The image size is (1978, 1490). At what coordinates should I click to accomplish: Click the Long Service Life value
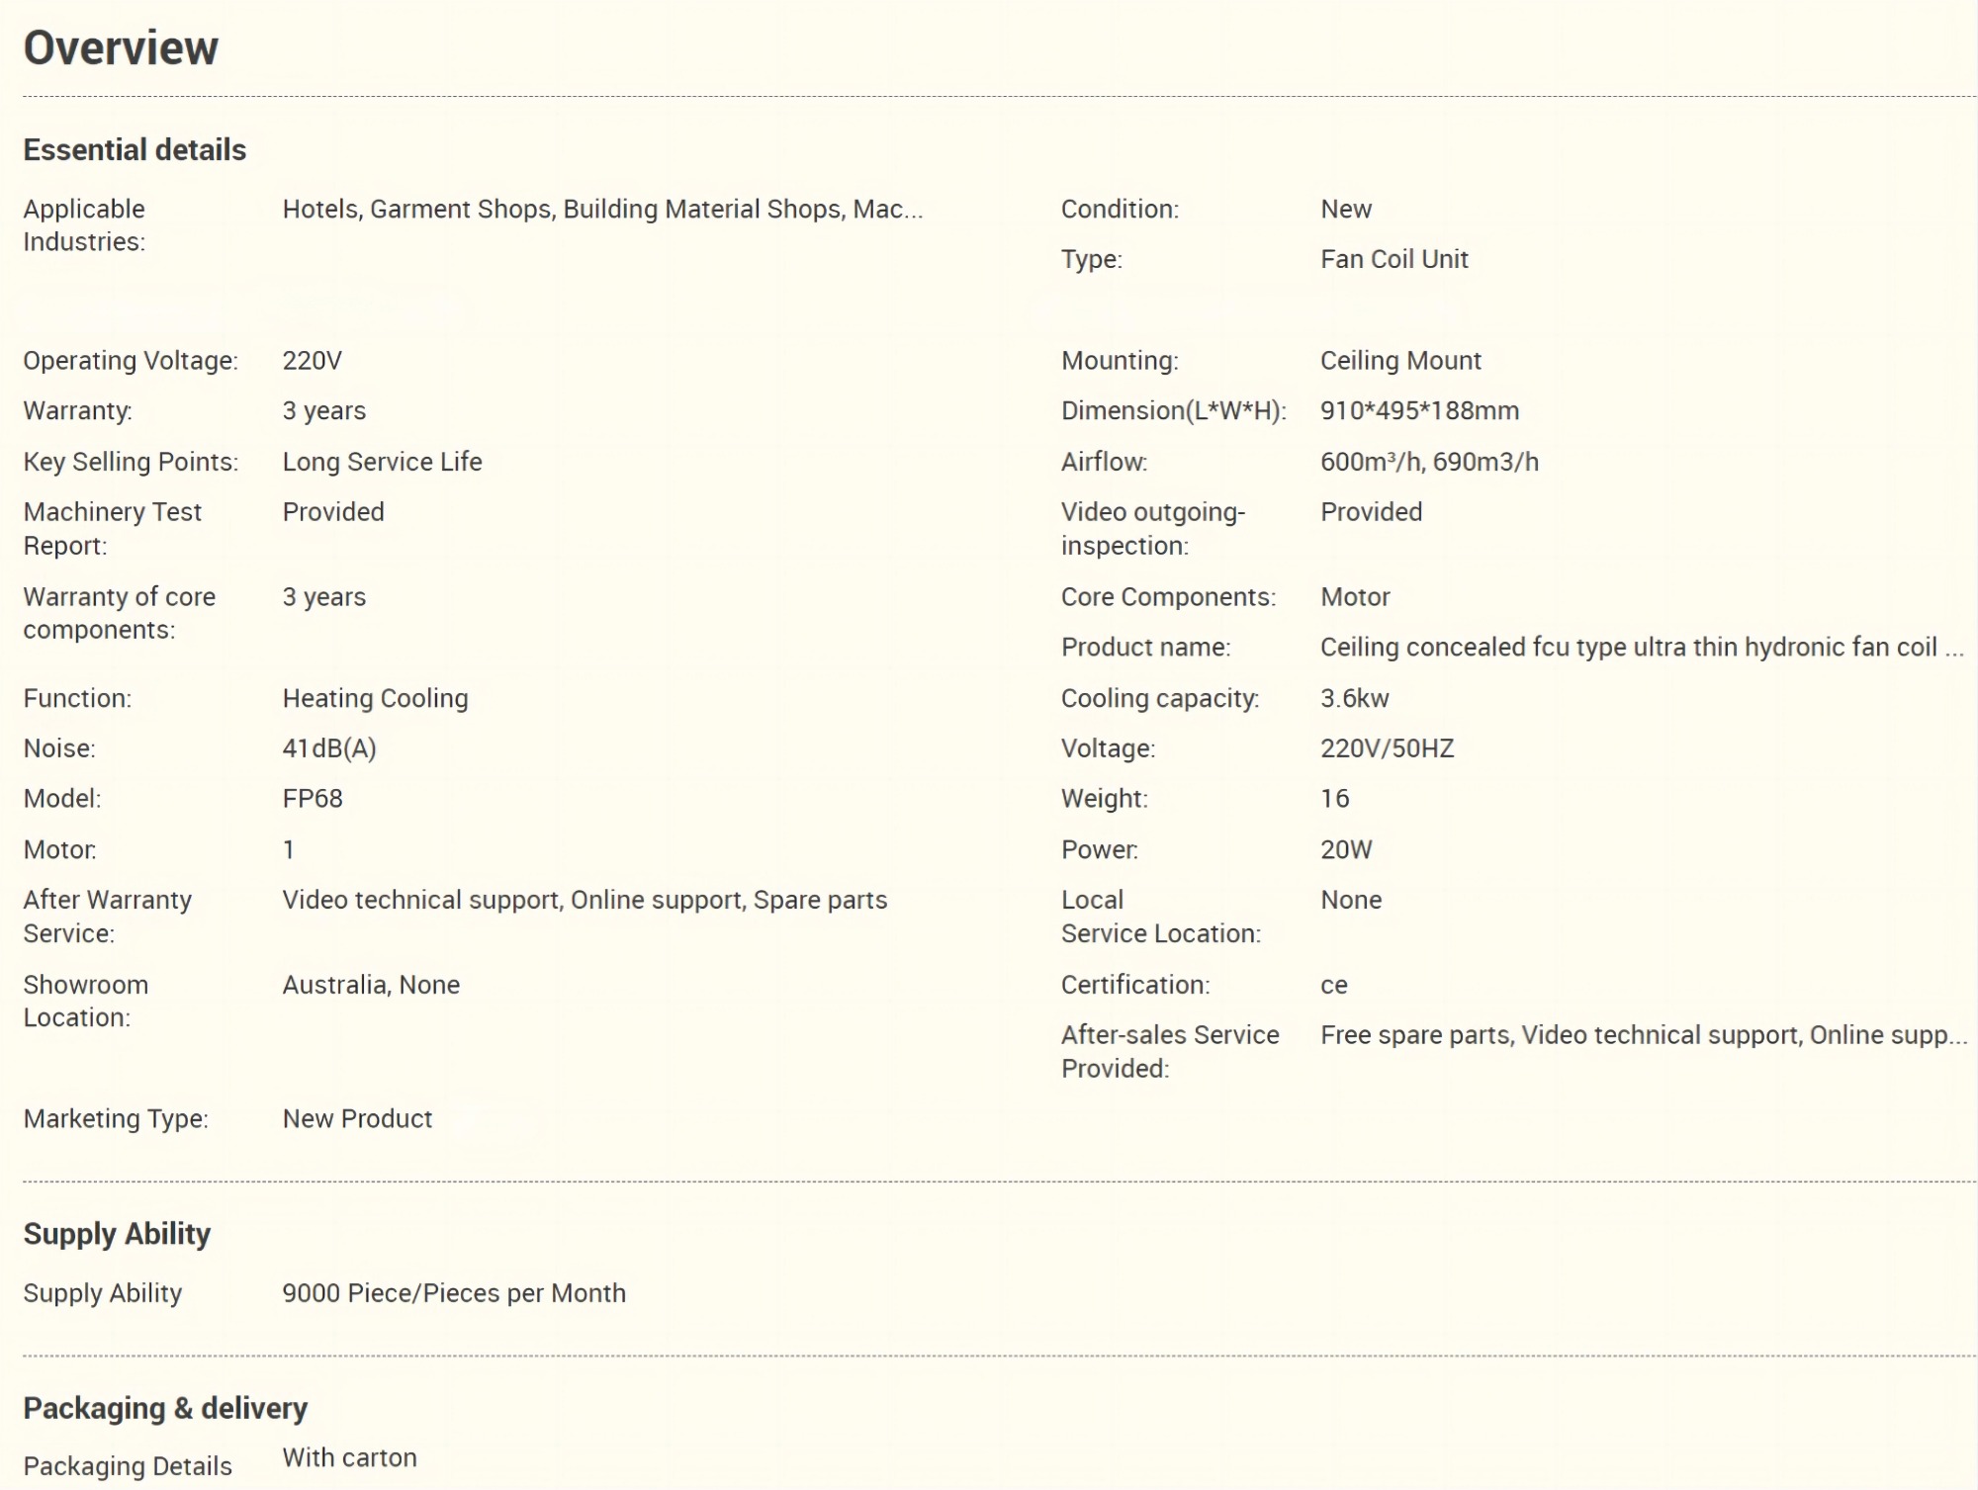pos(382,462)
